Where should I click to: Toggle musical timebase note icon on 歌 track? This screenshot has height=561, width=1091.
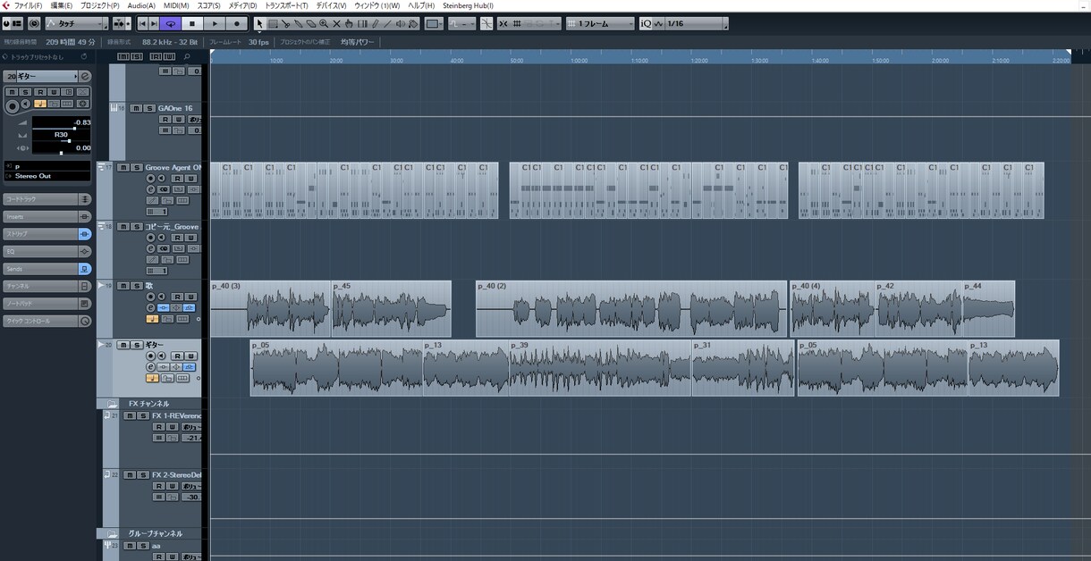point(153,319)
